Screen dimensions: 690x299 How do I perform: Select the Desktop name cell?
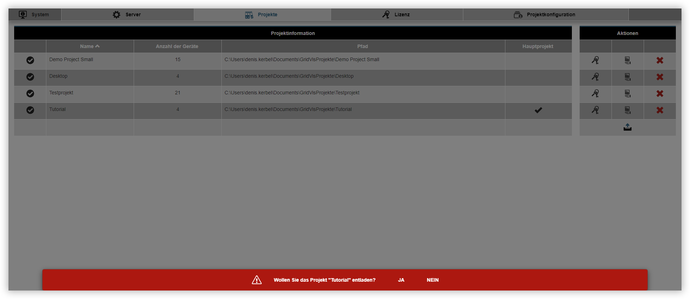pos(90,77)
